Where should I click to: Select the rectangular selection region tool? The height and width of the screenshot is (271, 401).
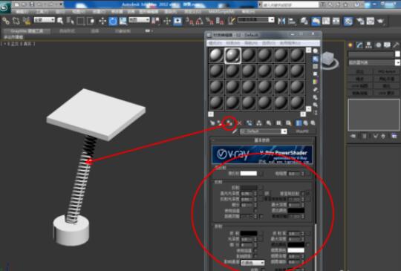point(80,21)
